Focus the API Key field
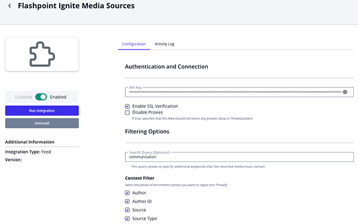This screenshot has height=224, width=358. coord(239,92)
